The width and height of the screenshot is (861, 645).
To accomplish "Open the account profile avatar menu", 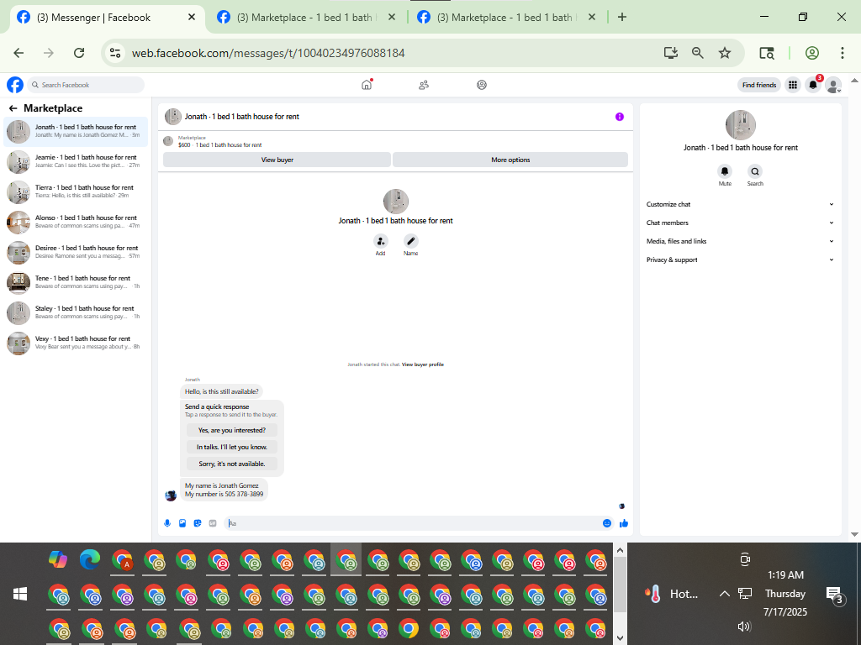I will point(833,85).
